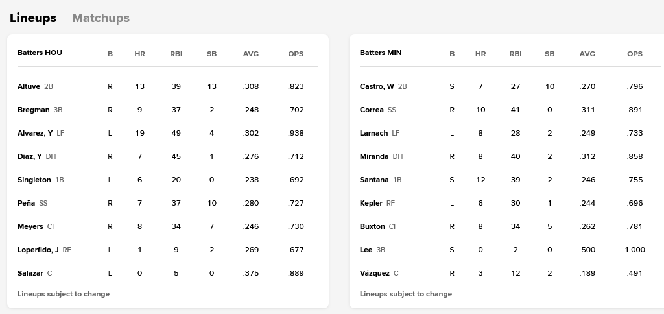Screen dimensions: 664x314
Task: View Santana's player page
Action: tap(374, 180)
